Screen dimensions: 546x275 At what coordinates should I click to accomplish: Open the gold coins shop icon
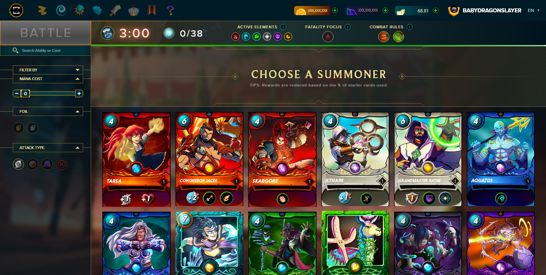click(x=42, y=10)
